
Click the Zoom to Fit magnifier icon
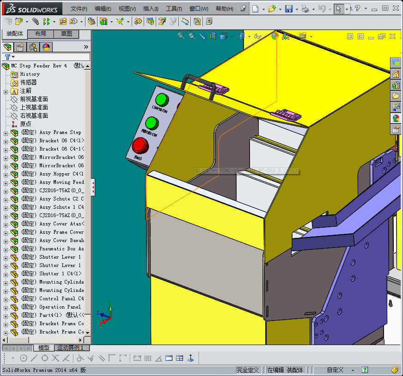click(181, 36)
